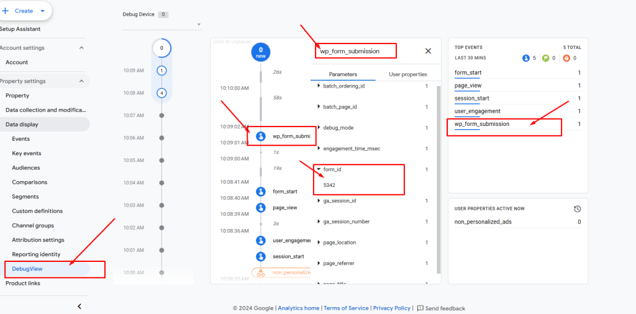636x314 pixels.
Task: Open Attribution settings in sidebar
Action: tap(38, 240)
